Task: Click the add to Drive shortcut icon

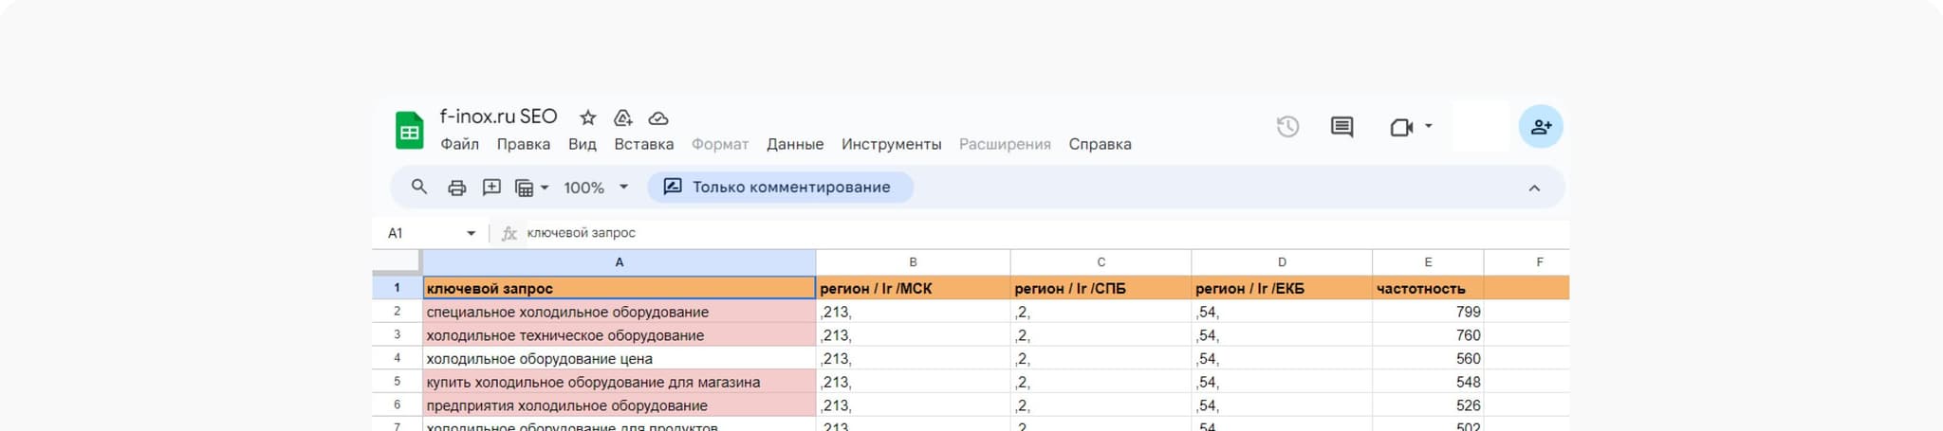Action: (x=623, y=117)
